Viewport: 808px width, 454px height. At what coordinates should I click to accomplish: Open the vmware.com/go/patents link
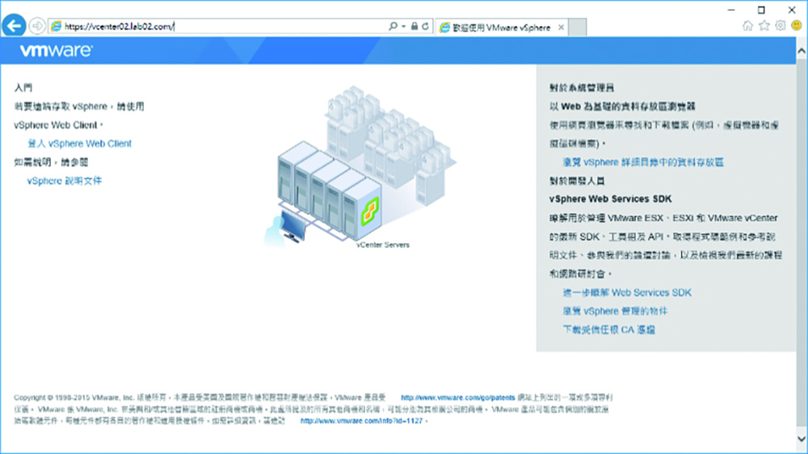(x=457, y=397)
